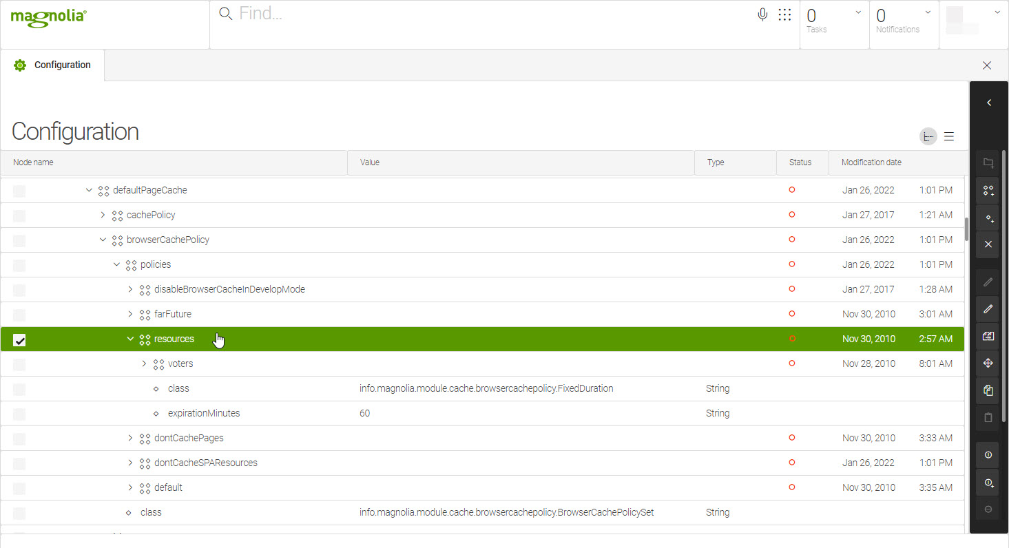This screenshot has height=548, width=1009.
Task: Open the app launcher grid icon
Action: [x=784, y=14]
